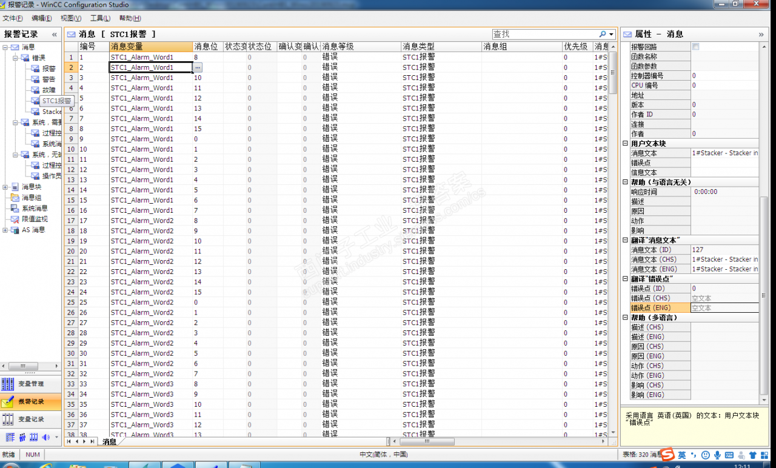Collapse the 用户文本块 property group
Image resolution: width=776 pixels, height=468 pixels.
[x=626, y=144]
